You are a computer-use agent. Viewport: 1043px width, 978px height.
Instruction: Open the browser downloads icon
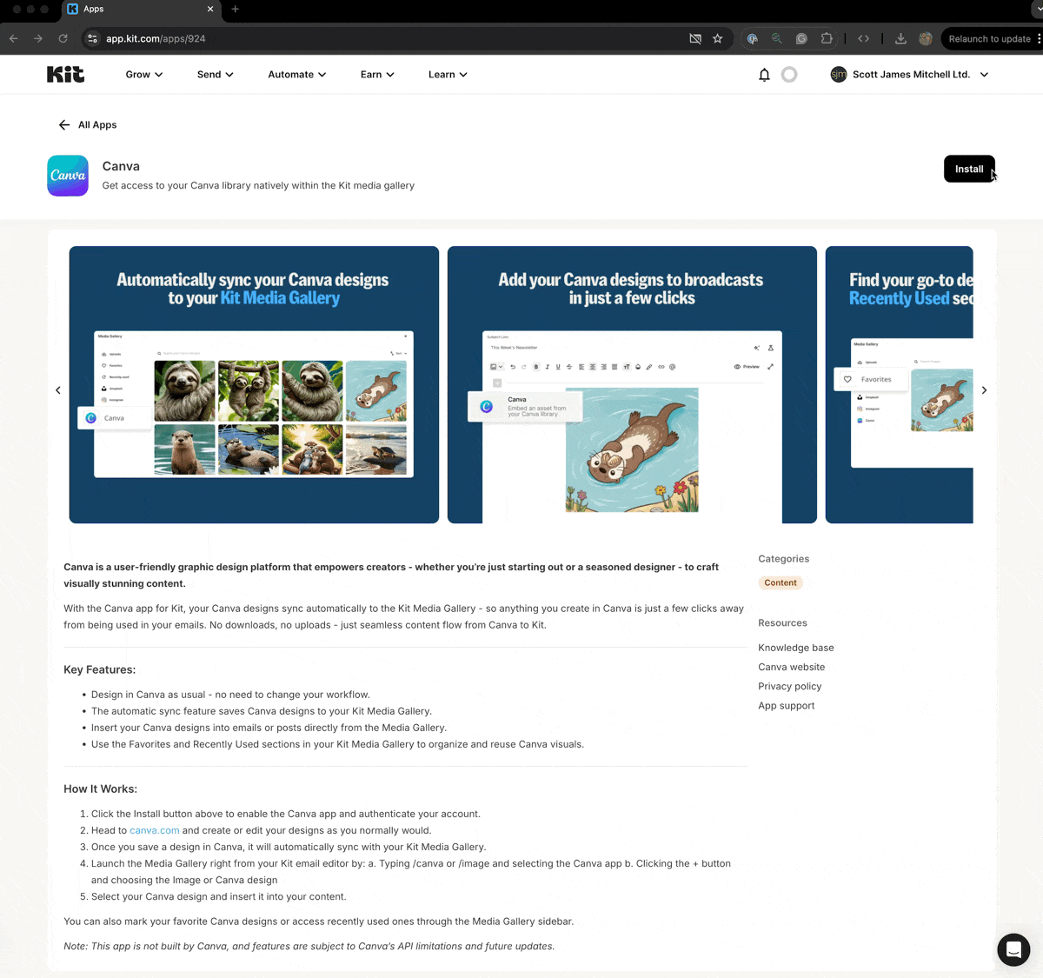click(900, 39)
